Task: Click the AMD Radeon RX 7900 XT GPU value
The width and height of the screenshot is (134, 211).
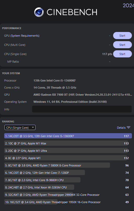Action: point(83,95)
